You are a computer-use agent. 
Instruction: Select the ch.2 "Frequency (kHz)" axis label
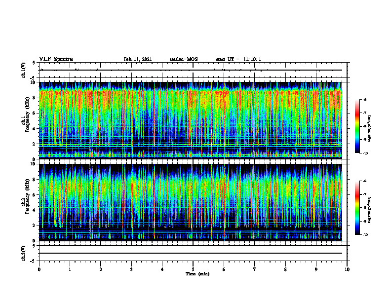coord(27,196)
